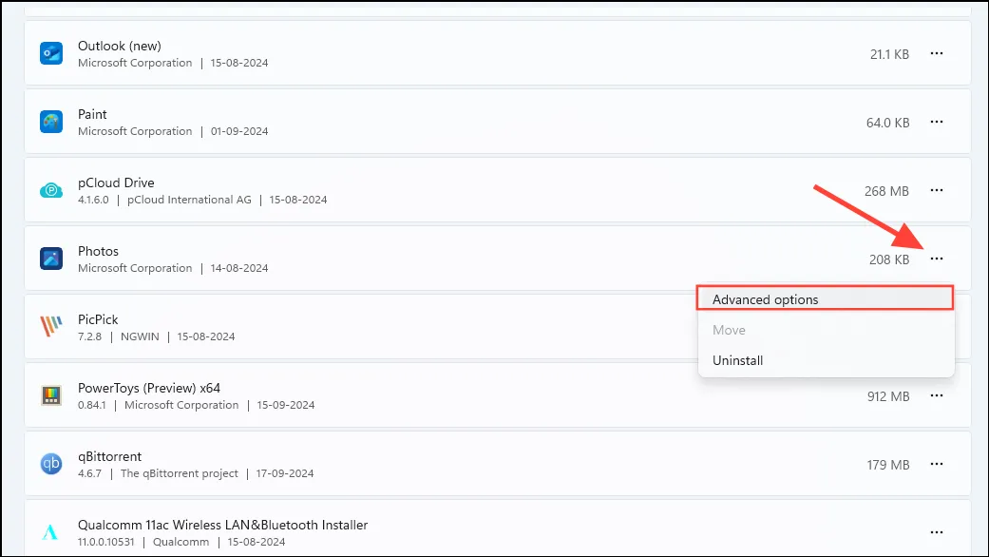Click the 21.1 KB size of Outlook
Screen dimensions: 989x557
point(889,54)
